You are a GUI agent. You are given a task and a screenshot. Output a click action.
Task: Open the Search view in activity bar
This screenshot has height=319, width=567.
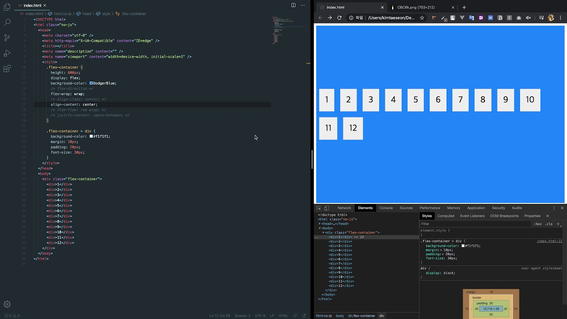pyautogui.click(x=7, y=22)
